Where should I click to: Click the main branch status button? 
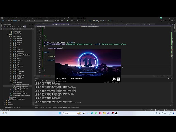click(158, 110)
